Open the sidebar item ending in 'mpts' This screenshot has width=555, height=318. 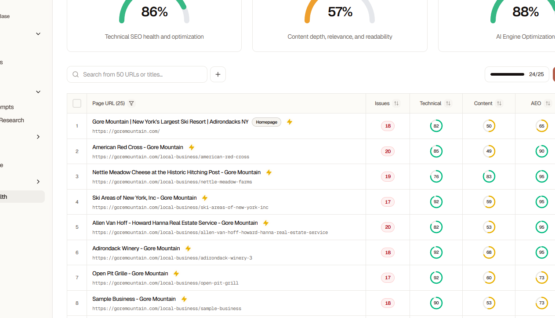(7, 107)
